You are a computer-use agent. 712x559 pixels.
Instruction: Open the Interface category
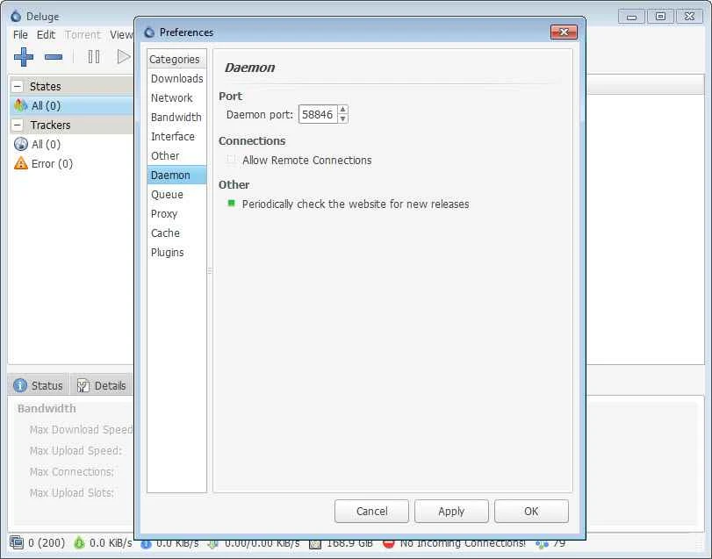pyautogui.click(x=176, y=137)
